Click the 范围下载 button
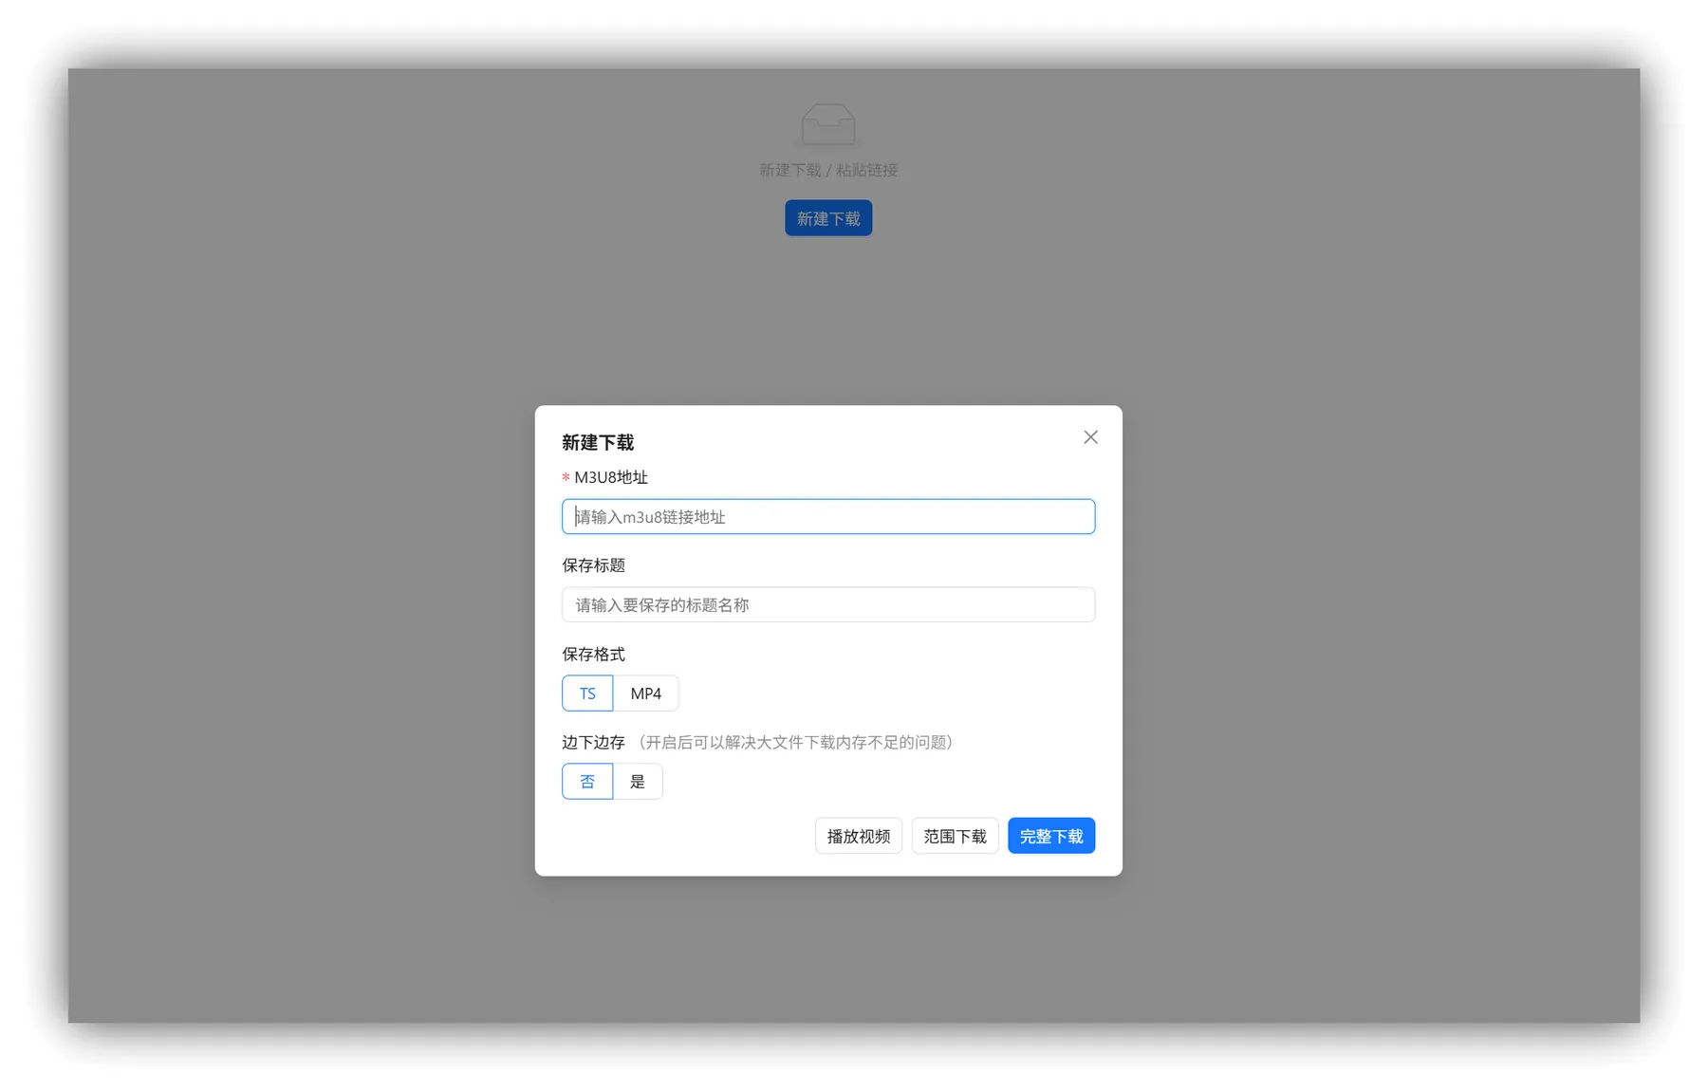1708x1091 pixels. 955,836
